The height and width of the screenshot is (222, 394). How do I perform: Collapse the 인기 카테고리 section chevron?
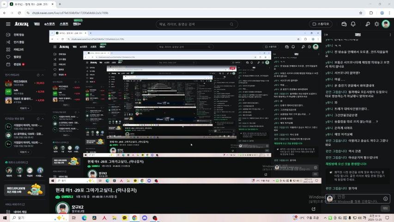click(x=42, y=75)
